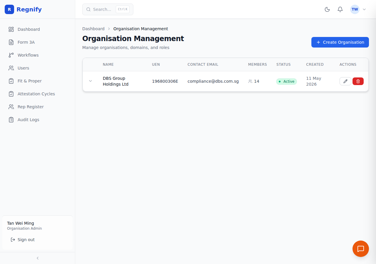376x264 pixels.
Task: Click the Regnify logo icon
Action: [x=9, y=9]
